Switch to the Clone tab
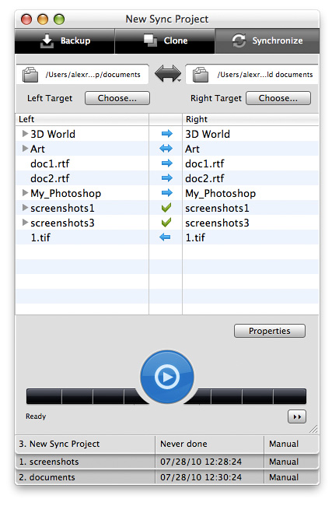The image size is (332, 506). [165, 41]
